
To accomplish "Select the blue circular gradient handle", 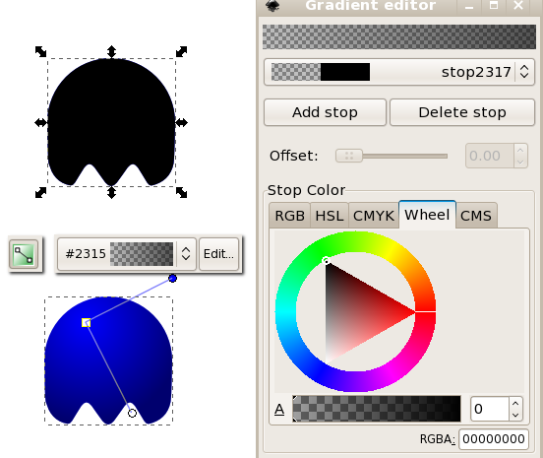I will pos(172,278).
